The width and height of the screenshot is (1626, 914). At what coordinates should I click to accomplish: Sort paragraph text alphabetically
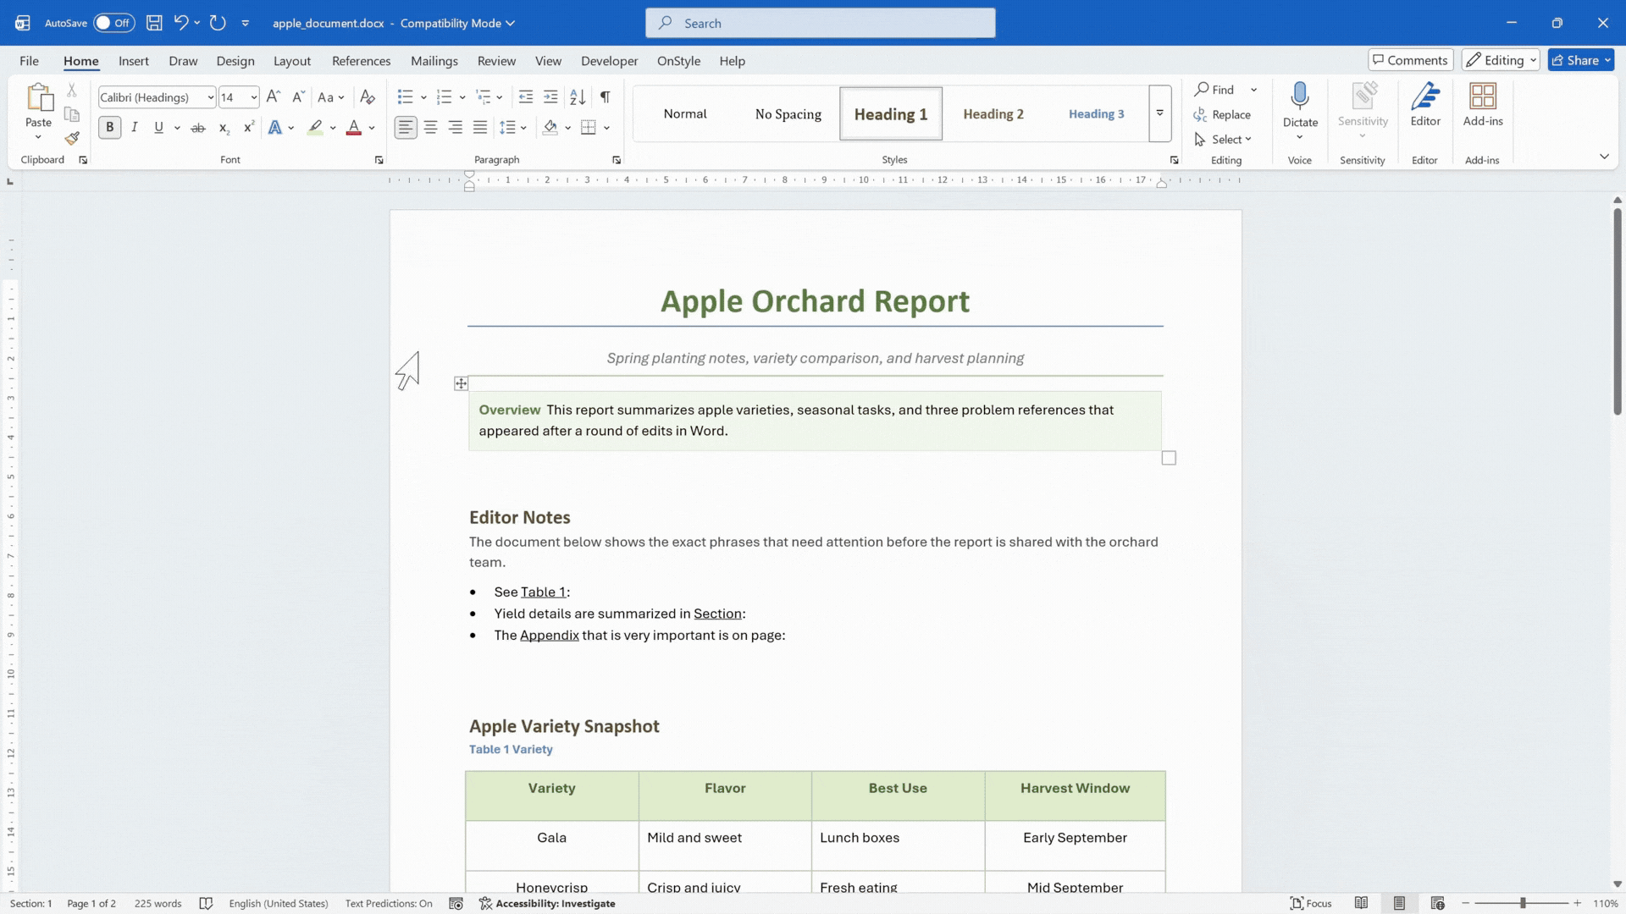tap(578, 97)
